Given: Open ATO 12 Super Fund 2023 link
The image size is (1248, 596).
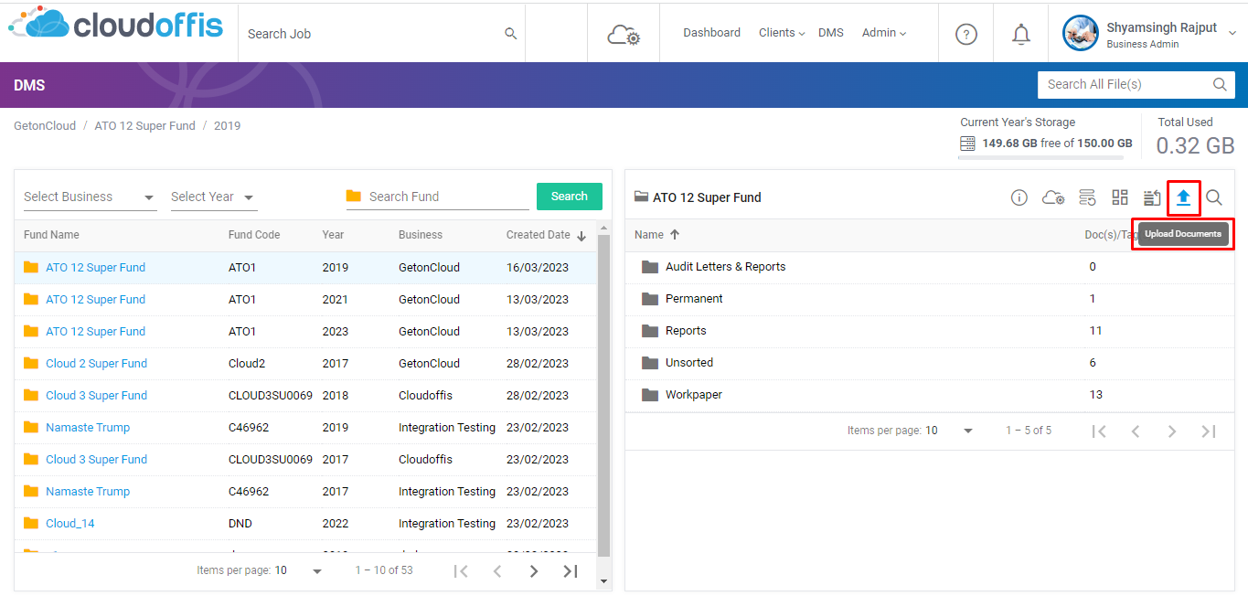Looking at the screenshot, I should 95,331.
